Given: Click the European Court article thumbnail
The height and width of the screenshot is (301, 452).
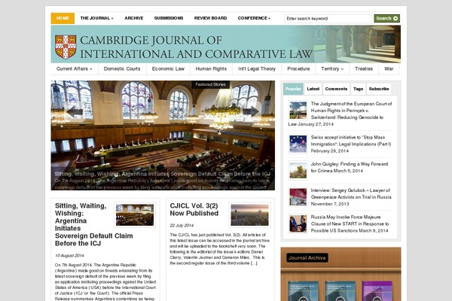Looking at the screenshot, I should click(x=298, y=111).
